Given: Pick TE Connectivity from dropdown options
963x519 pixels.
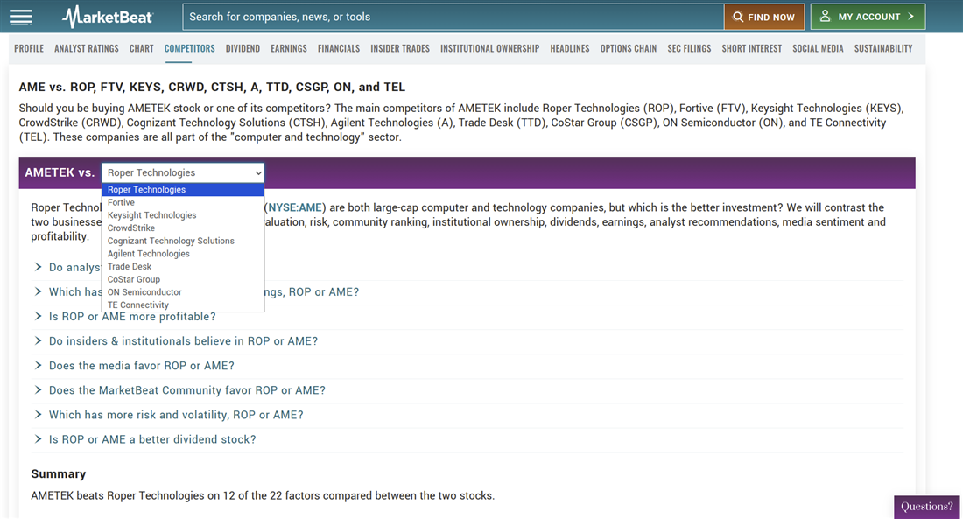Looking at the screenshot, I should (x=138, y=305).
